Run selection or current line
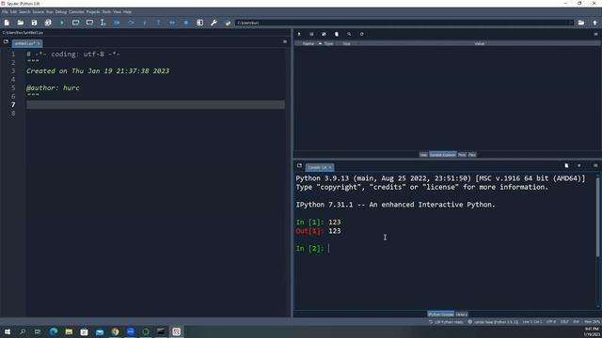Screen dimensions: 602x338 click(103, 23)
